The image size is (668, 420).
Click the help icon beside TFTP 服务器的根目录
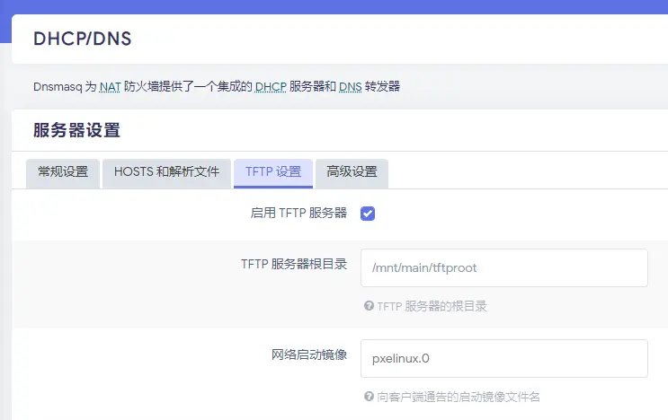[x=369, y=306]
